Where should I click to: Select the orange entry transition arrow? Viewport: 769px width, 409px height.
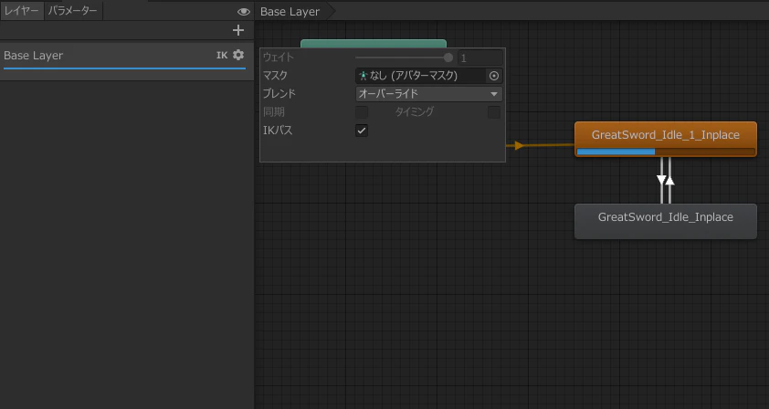pos(519,145)
